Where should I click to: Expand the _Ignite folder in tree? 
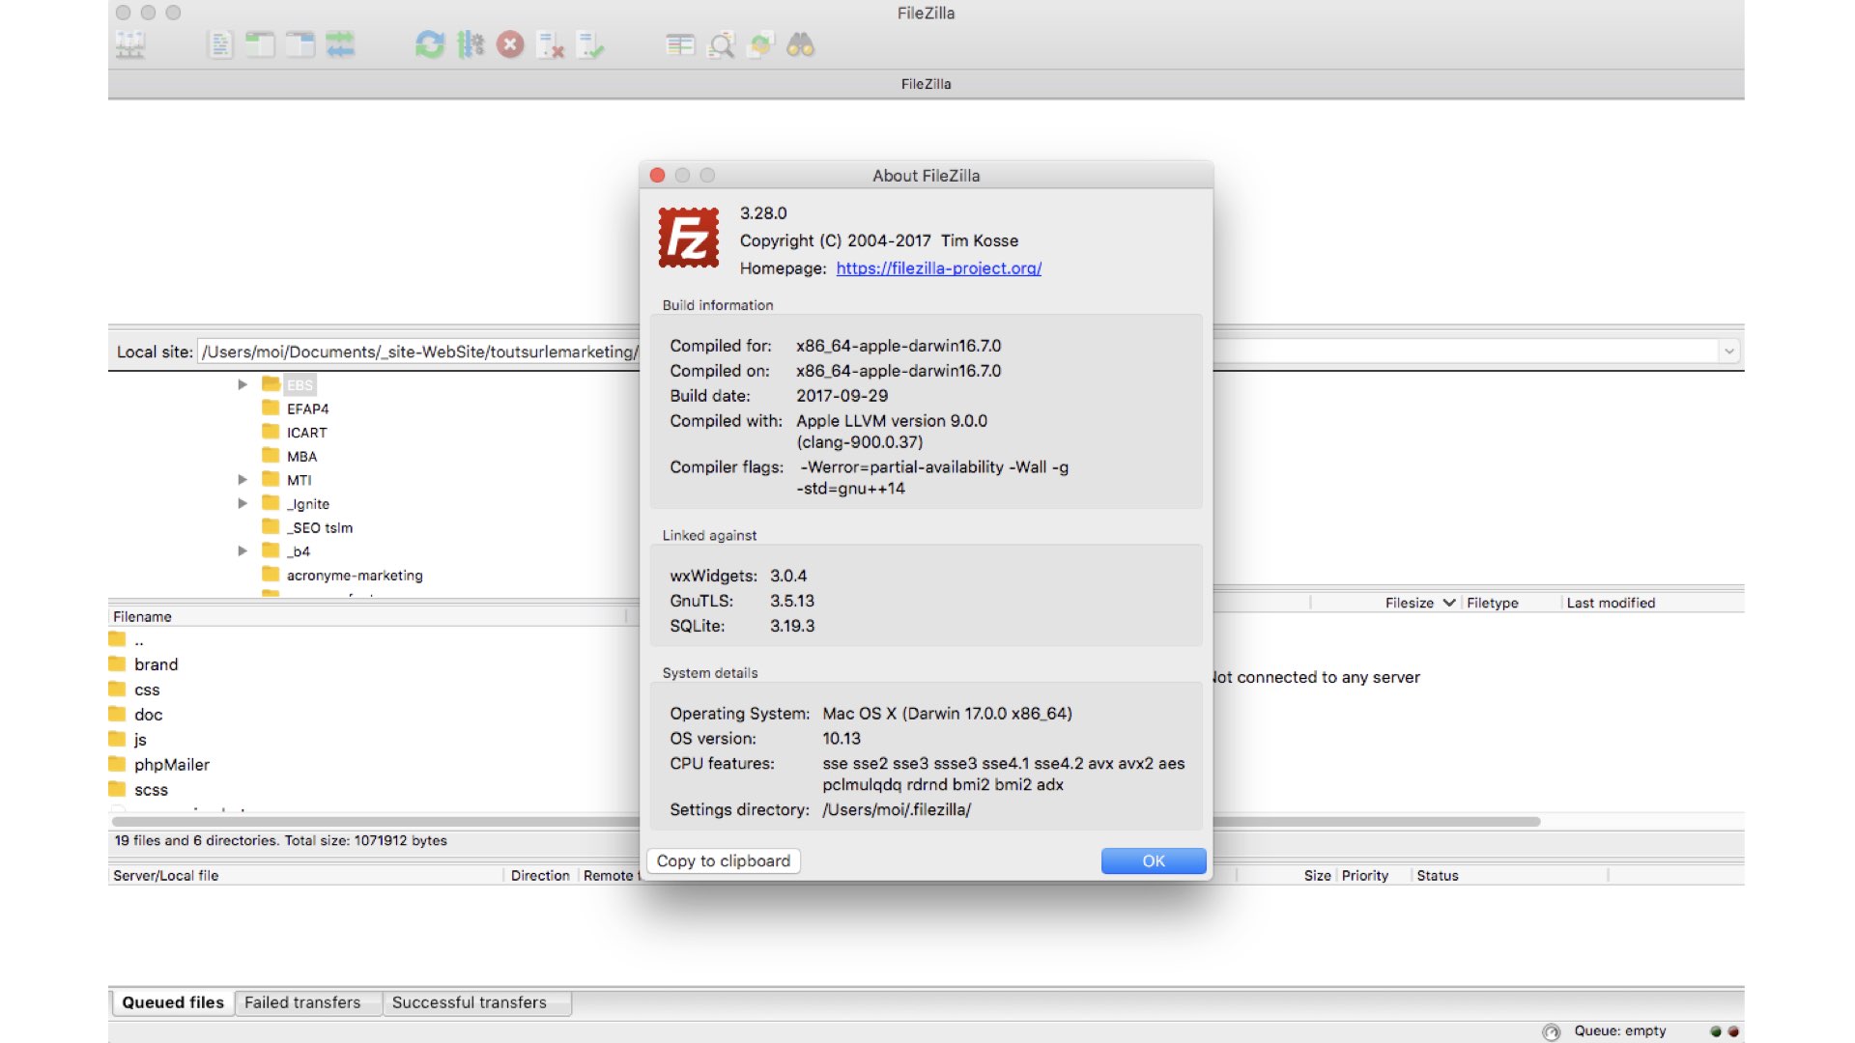click(243, 503)
